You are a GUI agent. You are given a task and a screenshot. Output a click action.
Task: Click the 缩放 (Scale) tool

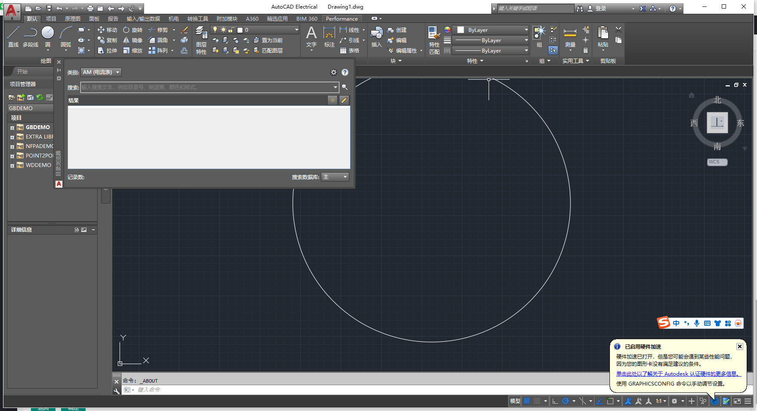click(132, 50)
